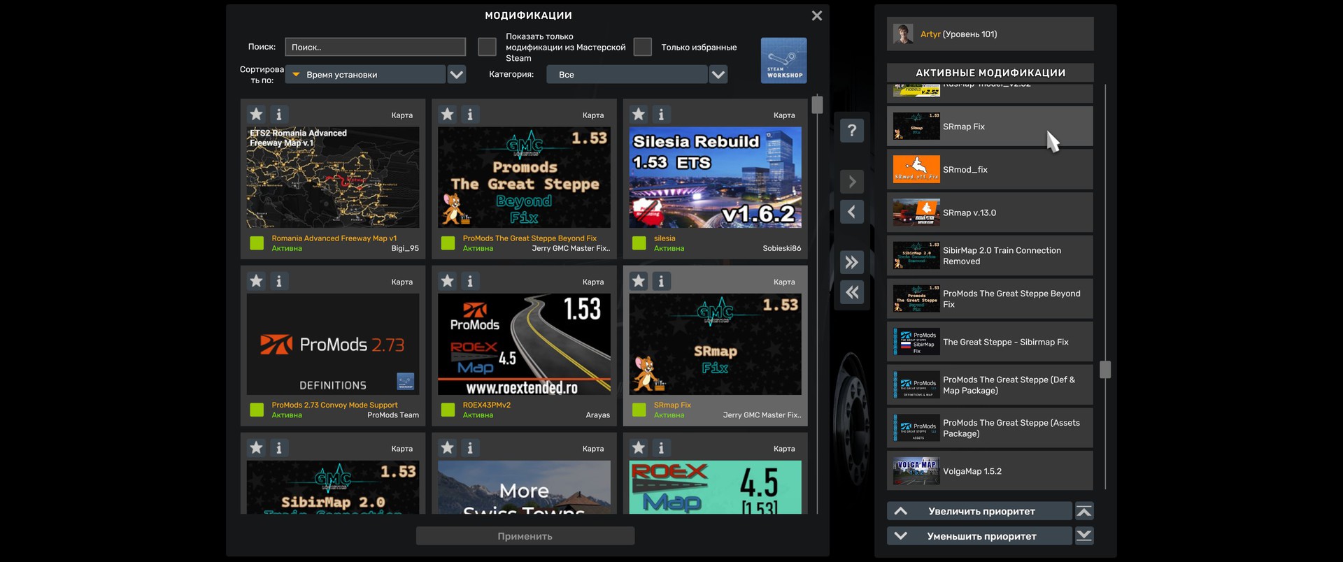Click the double right arrow button
The height and width of the screenshot is (562, 1343).
click(851, 262)
